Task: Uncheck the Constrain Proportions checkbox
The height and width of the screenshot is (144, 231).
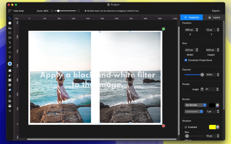Action: click(x=186, y=60)
